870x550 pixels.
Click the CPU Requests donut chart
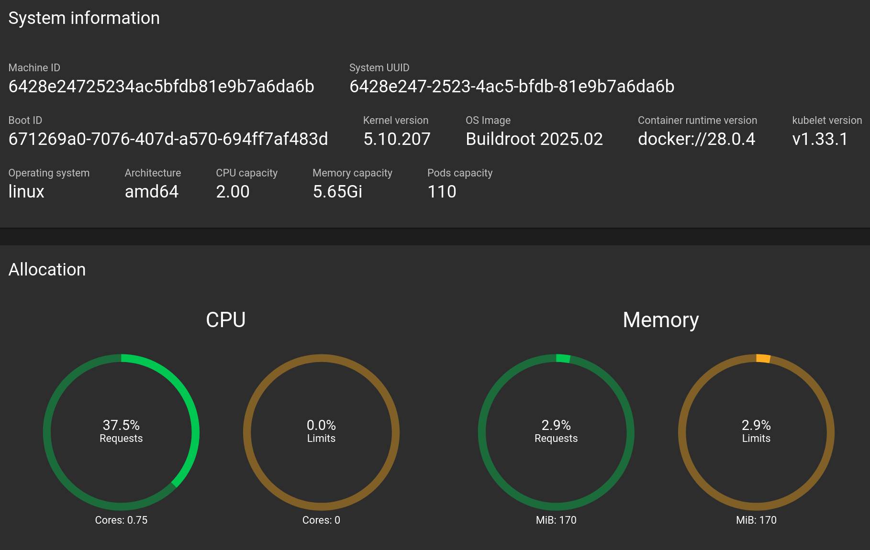click(x=121, y=431)
